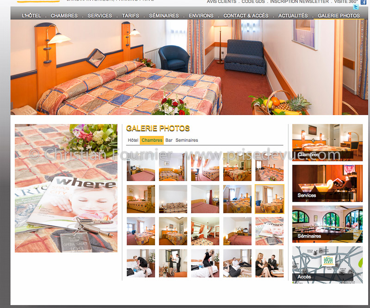
Task: Open the Twitter icon link
Action: click(x=356, y=7)
